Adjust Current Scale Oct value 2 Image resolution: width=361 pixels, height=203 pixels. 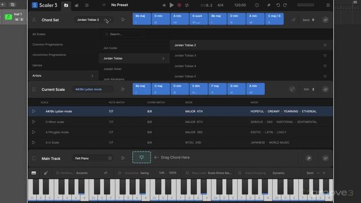pyautogui.click(x=313, y=89)
